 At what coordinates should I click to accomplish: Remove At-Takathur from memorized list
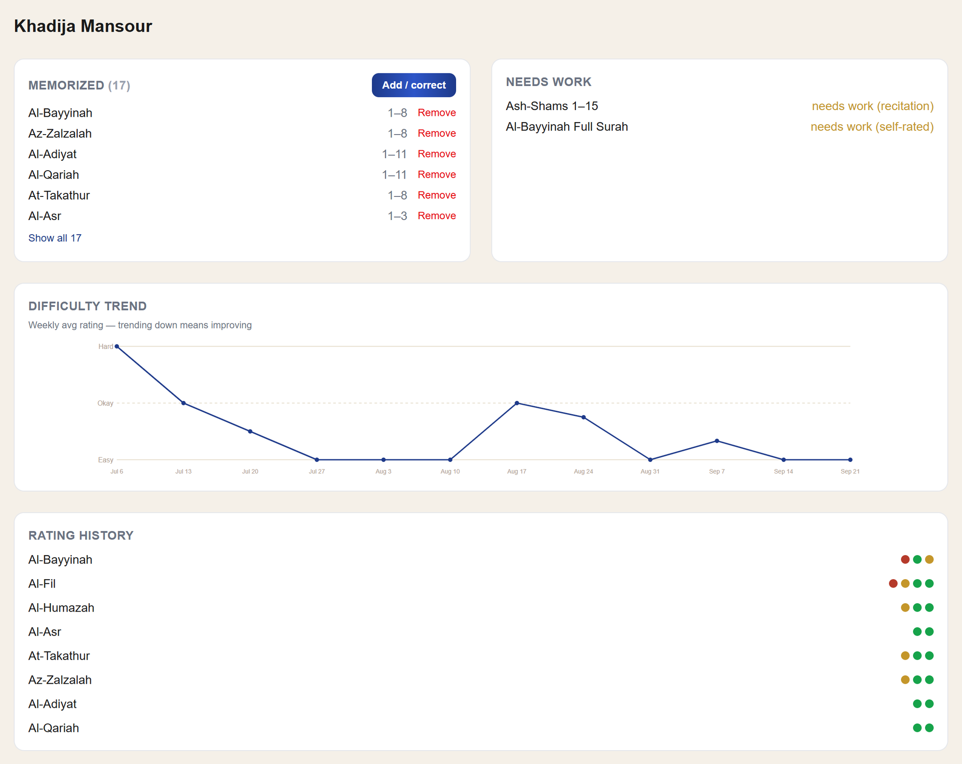point(436,195)
